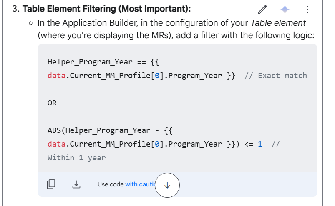Viewport: 335px width, 206px height.
Task: Click the "<=" operator in the code
Action: point(249,145)
